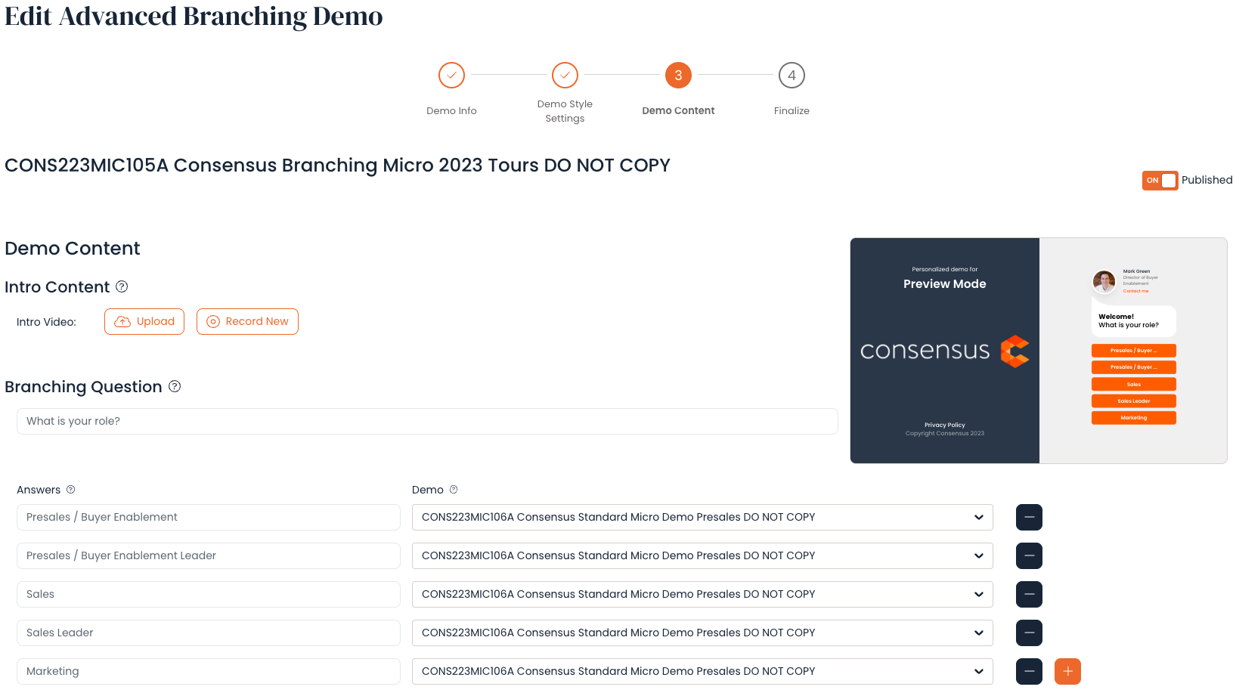
Task: Remove the Sales answer row
Action: pyautogui.click(x=1029, y=594)
